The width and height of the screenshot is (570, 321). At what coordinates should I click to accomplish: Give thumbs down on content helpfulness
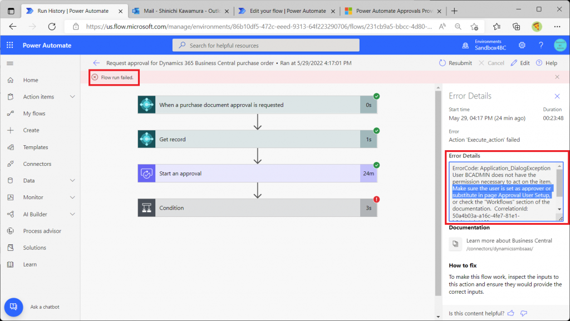[x=524, y=313]
